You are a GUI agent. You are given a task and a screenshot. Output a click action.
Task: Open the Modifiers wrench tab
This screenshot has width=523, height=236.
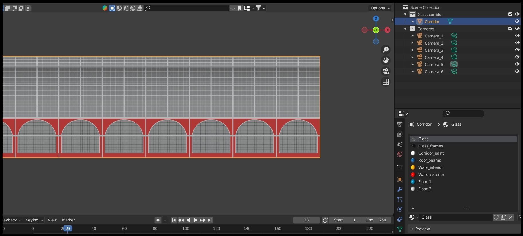tap(400, 189)
